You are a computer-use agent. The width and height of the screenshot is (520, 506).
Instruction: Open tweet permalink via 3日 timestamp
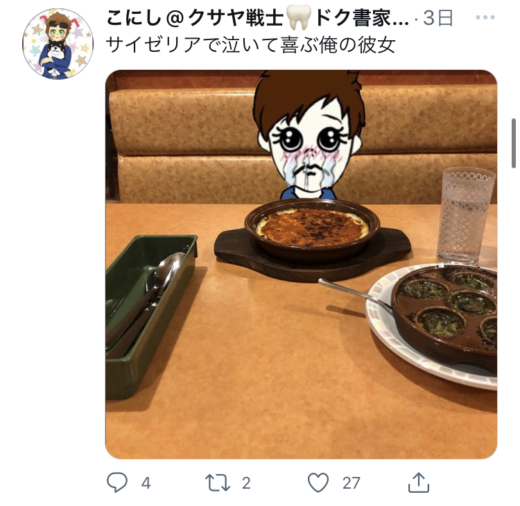438,18
